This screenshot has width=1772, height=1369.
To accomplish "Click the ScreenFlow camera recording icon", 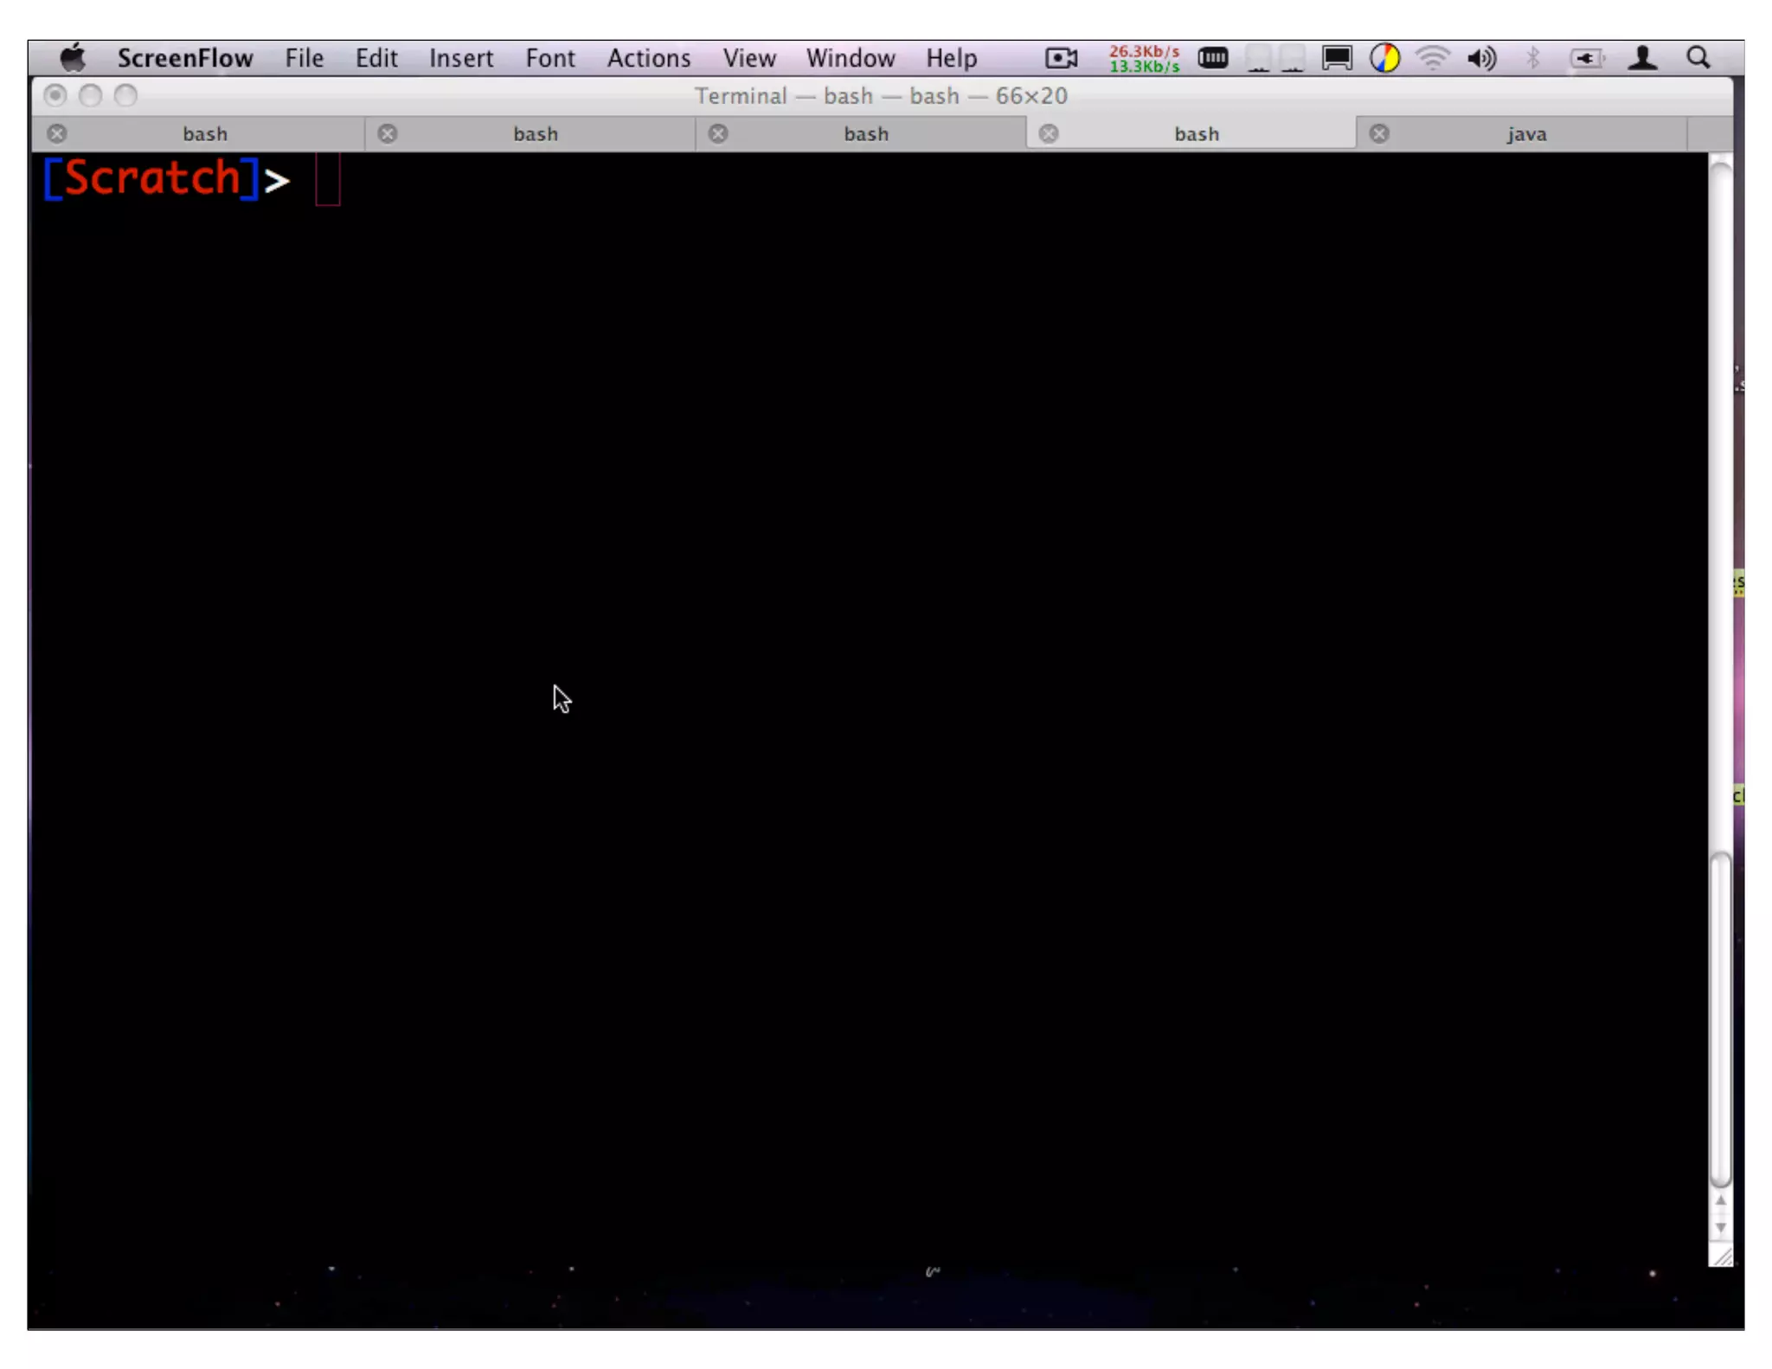I will click(x=1062, y=58).
